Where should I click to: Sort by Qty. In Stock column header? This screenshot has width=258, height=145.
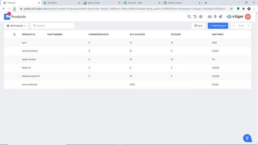pyautogui.click(x=137, y=35)
